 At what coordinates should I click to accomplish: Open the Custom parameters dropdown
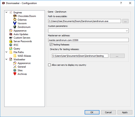pos(127,31)
